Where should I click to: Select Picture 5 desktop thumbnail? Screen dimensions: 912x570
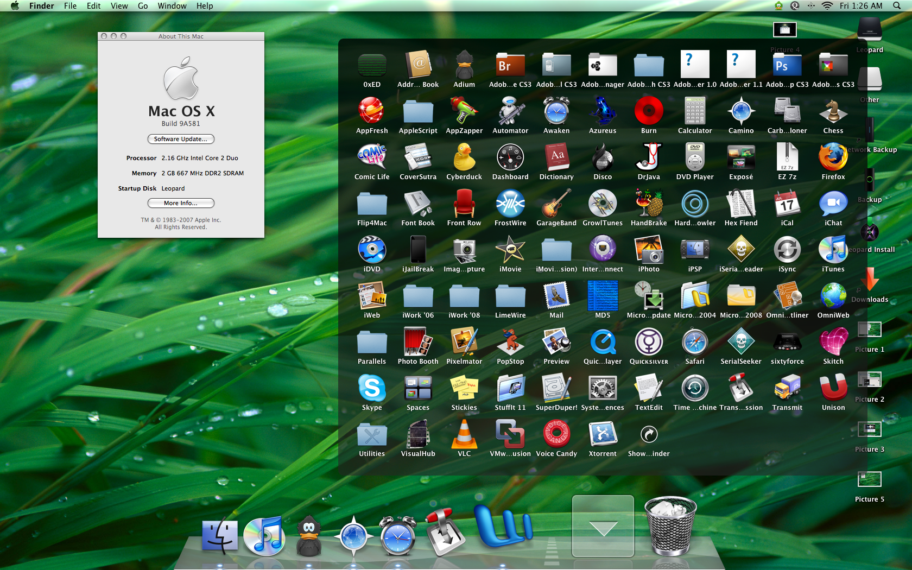click(869, 480)
